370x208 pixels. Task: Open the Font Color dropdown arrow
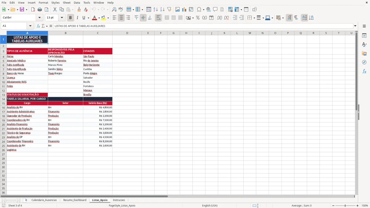point(99,18)
